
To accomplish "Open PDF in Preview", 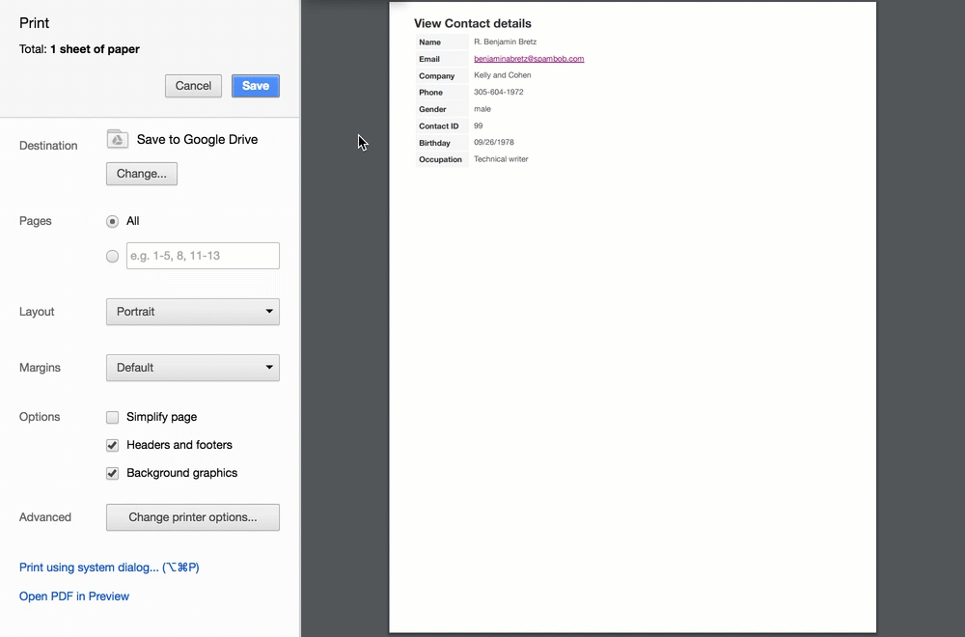I will [73, 596].
